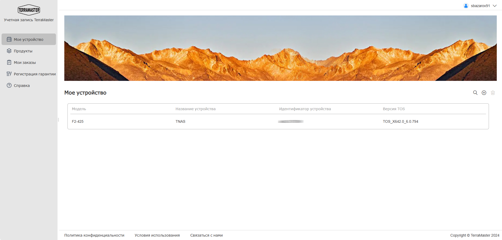The width and height of the screenshot is (502, 240).
Task: Click the Мое устройство page heading
Action: (x=85, y=93)
